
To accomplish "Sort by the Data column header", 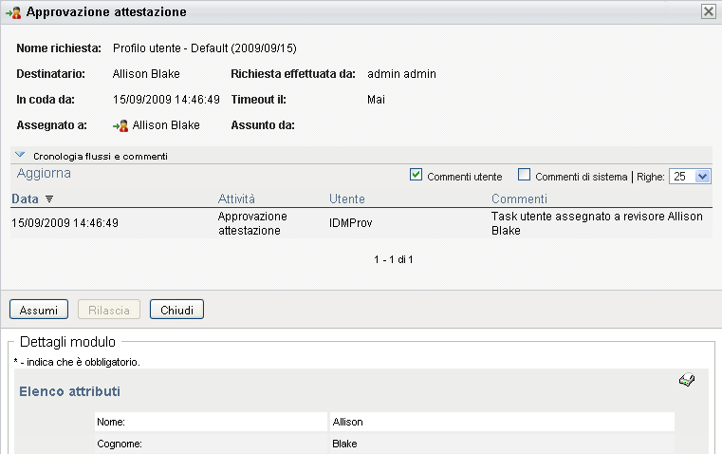I will point(26,199).
